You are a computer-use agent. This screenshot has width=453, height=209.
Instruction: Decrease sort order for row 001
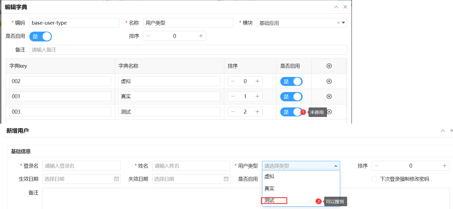233,96
